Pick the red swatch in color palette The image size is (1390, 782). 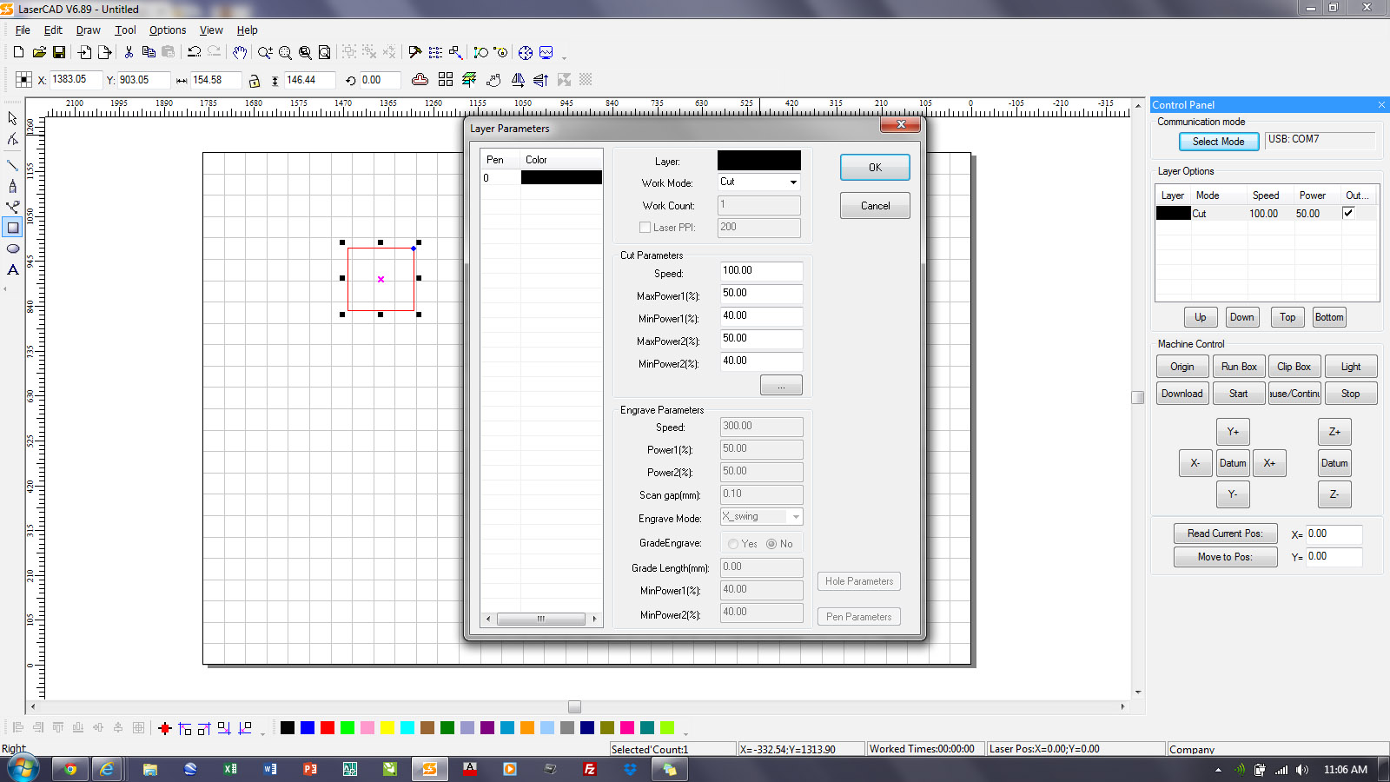pyautogui.click(x=328, y=728)
